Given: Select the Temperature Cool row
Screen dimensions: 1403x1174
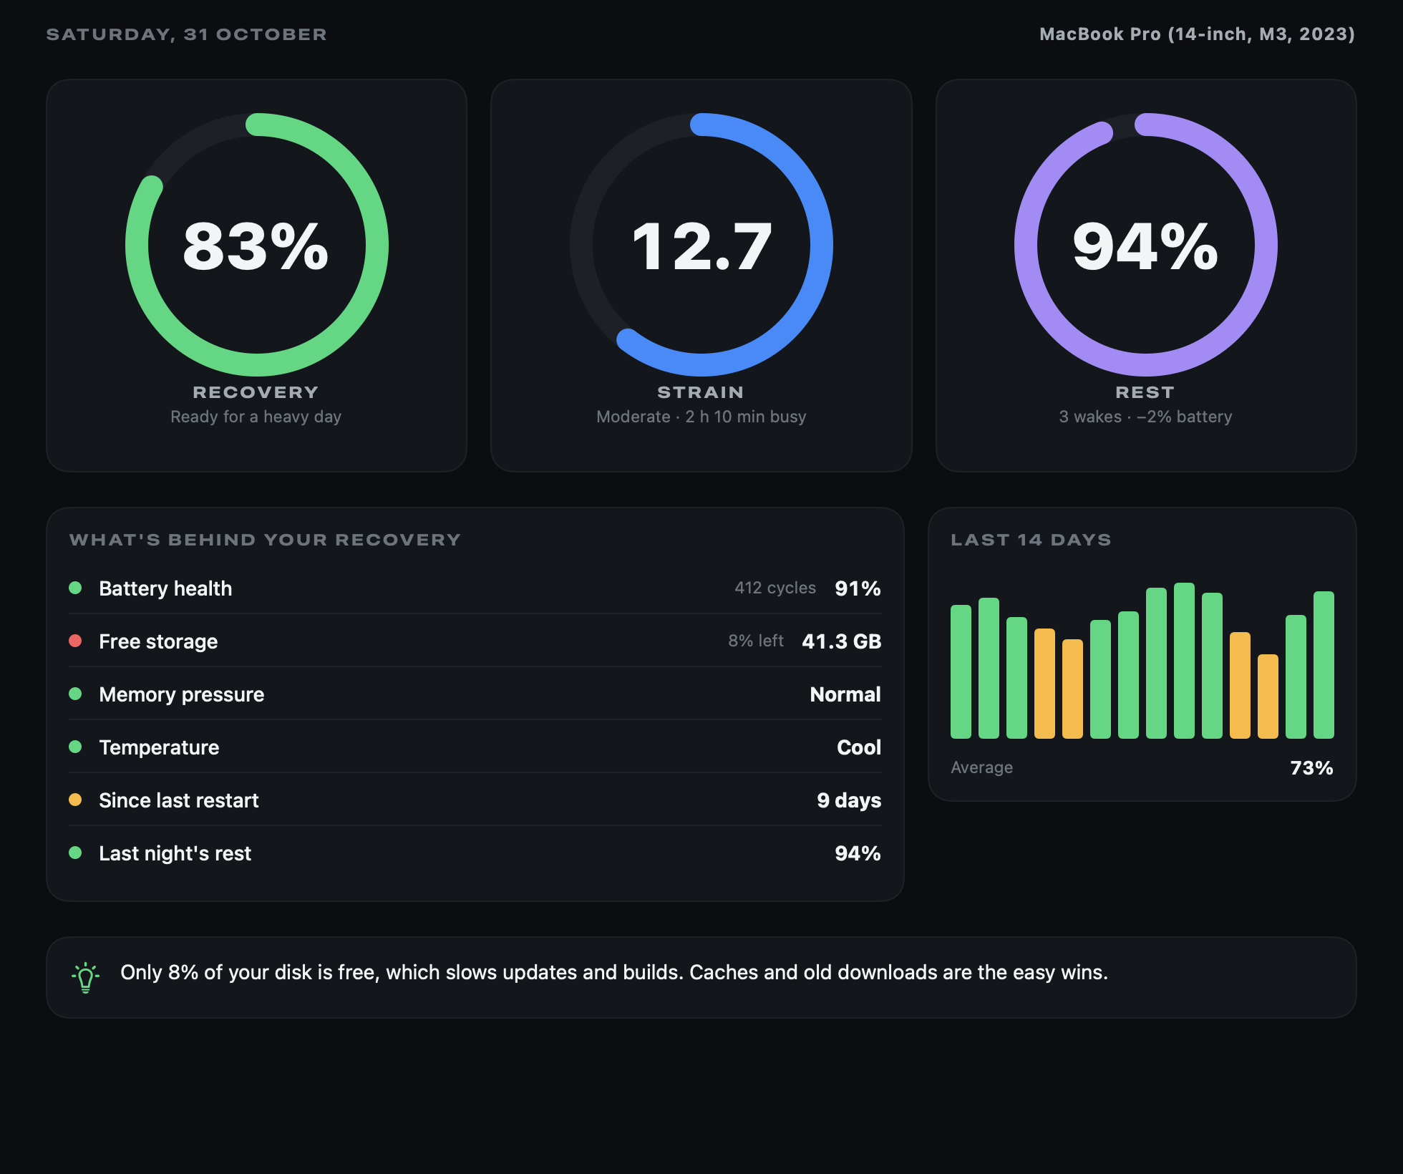Looking at the screenshot, I should coord(475,747).
